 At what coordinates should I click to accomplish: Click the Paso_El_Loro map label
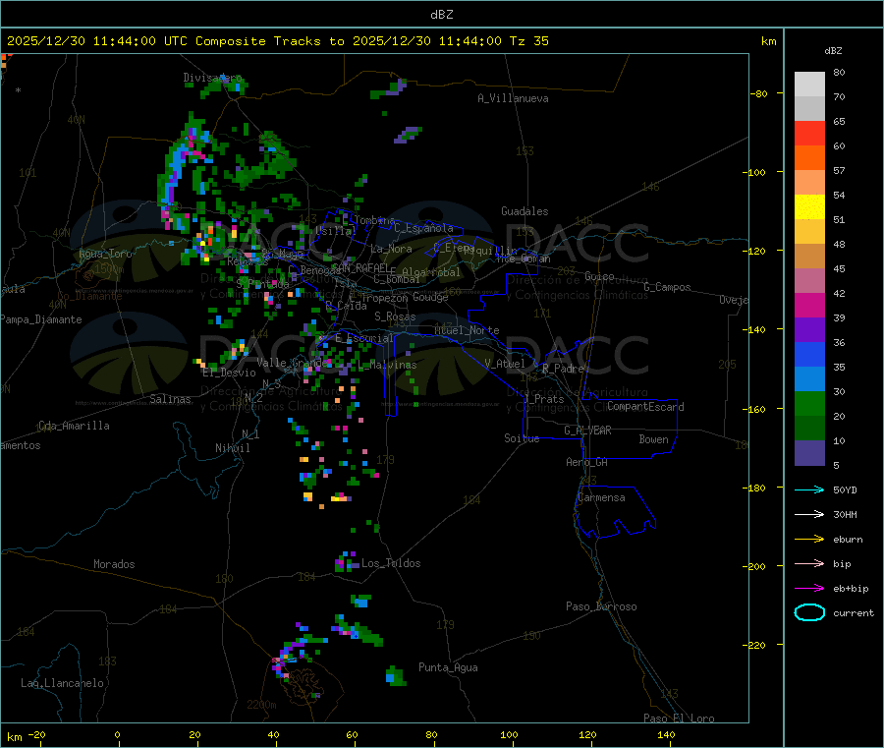(x=679, y=719)
